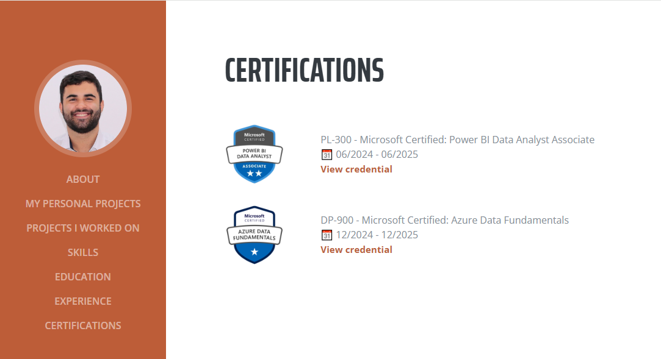Click the stars on the Associate badge

tap(254, 173)
